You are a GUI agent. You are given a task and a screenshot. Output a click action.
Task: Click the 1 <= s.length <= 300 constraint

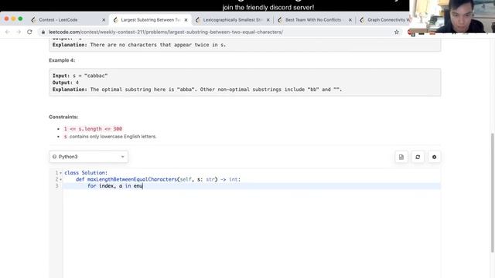[x=93, y=129]
